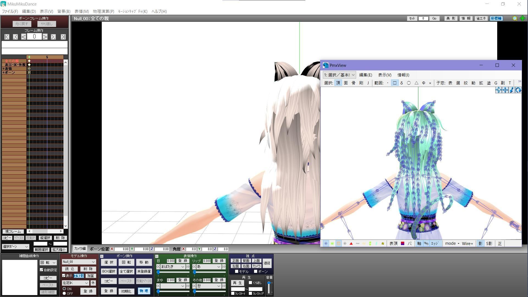The height and width of the screenshot is (297, 528).
Task: Select bone (骨) selection mode in PmxView
Action: click(x=353, y=83)
